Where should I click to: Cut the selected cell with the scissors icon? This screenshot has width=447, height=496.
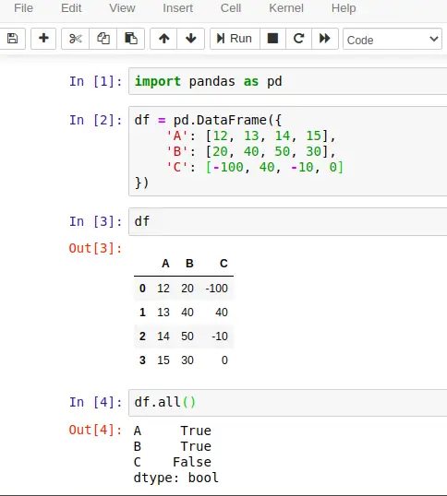coord(76,39)
